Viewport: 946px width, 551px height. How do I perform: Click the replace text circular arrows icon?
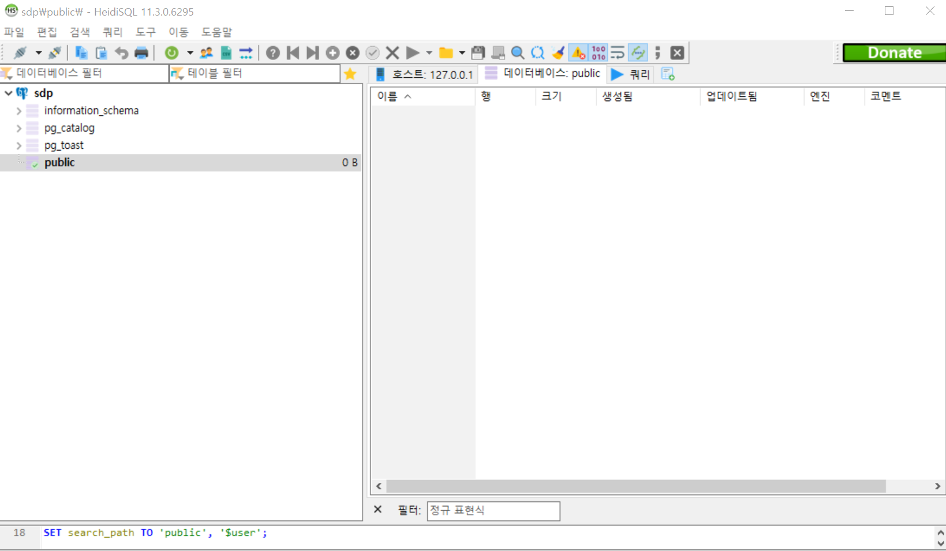[538, 53]
